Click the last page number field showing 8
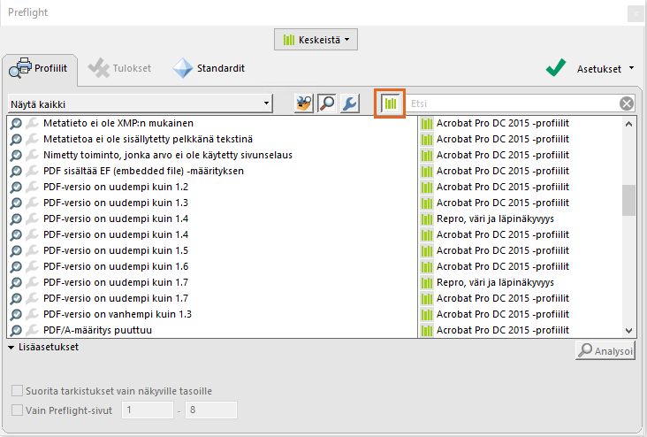Screen dimensions: 647x437 point(211,410)
